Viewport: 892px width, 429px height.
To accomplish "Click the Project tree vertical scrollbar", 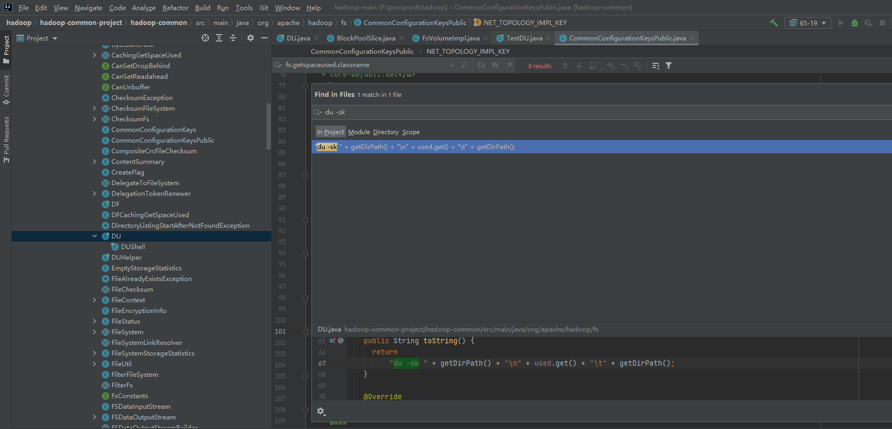I will click(269, 126).
